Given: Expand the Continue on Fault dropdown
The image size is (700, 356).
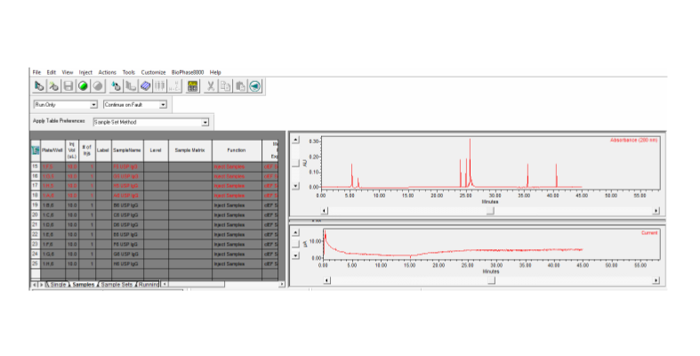Looking at the screenshot, I should 163,105.
